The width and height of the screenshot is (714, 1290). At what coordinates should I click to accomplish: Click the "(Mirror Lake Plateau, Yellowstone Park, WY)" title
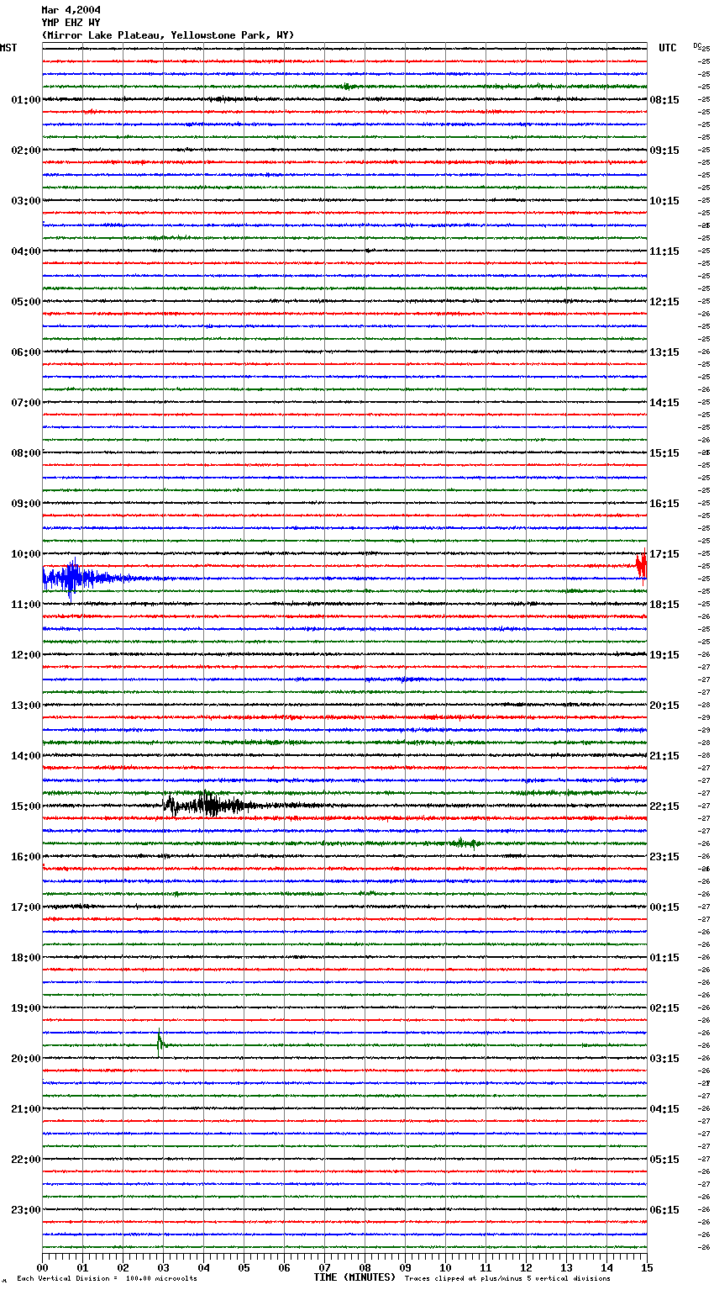coord(168,35)
